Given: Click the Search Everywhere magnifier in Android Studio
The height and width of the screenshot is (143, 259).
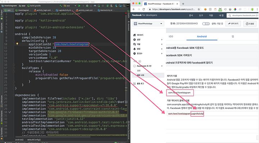Looking at the screenshot, I should [x=124, y=6].
